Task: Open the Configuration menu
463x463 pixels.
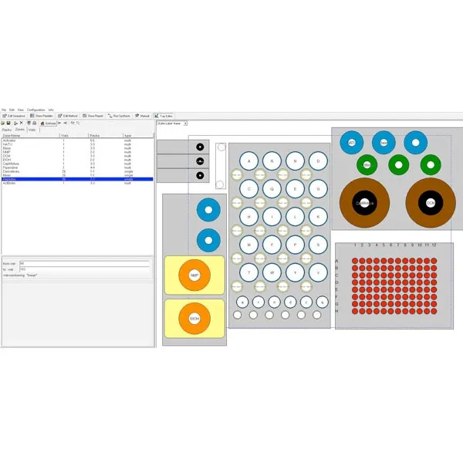Action: click(x=35, y=110)
